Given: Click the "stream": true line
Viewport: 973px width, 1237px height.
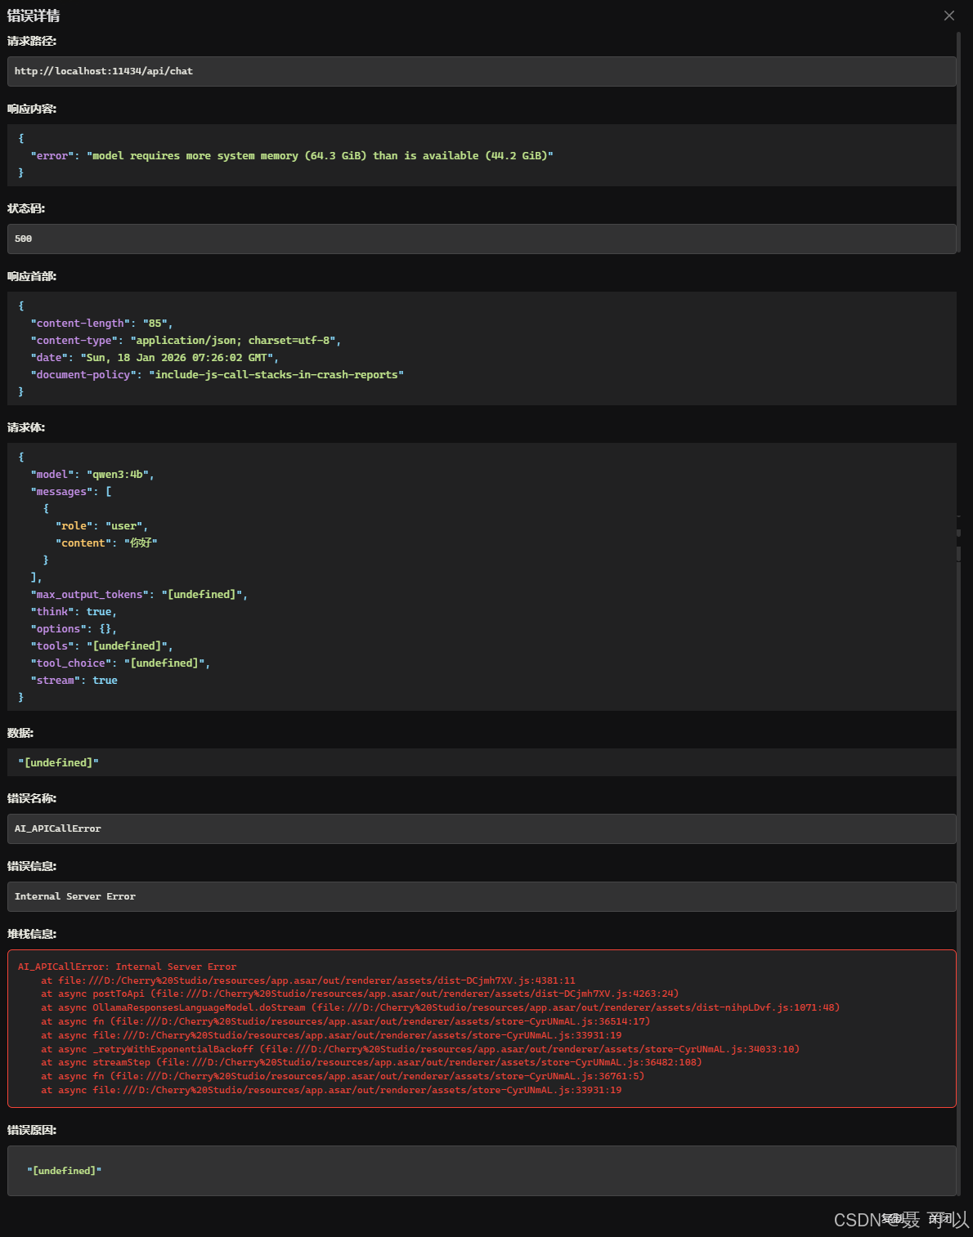Looking at the screenshot, I should click(74, 681).
